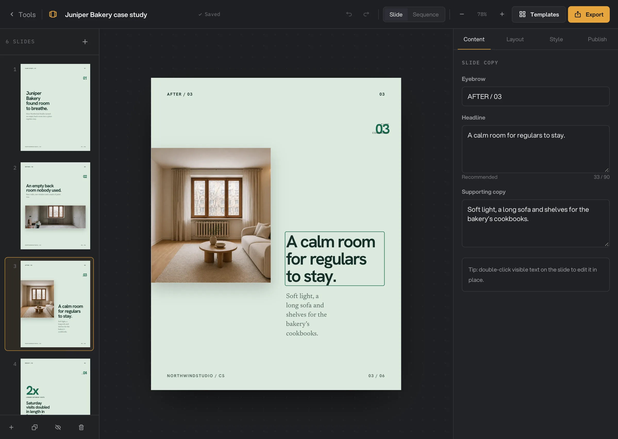The height and width of the screenshot is (439, 618).
Task: Click the 78% zoom level value
Action: tap(482, 14)
